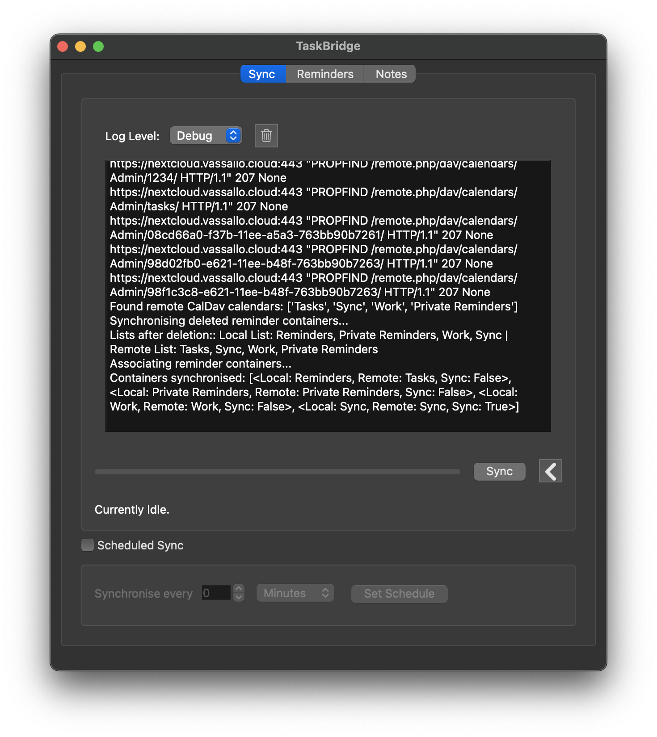This screenshot has height=737, width=657.
Task: Click the Synchronise every interval field
Action: [216, 593]
